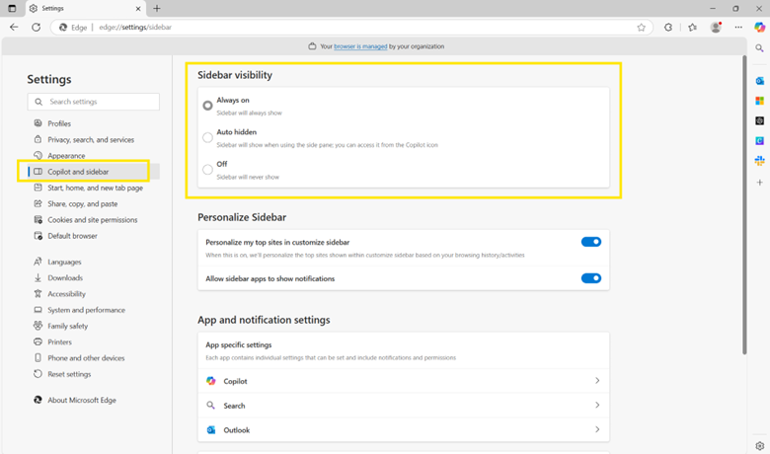Refresh the page with the reload icon

pyautogui.click(x=37, y=28)
